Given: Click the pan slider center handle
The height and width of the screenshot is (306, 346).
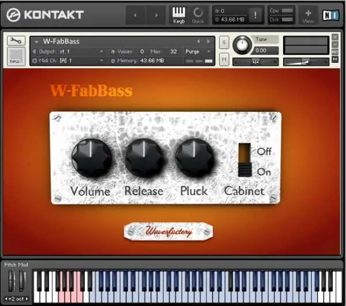Looking at the screenshot, I should pyautogui.click(x=255, y=62).
